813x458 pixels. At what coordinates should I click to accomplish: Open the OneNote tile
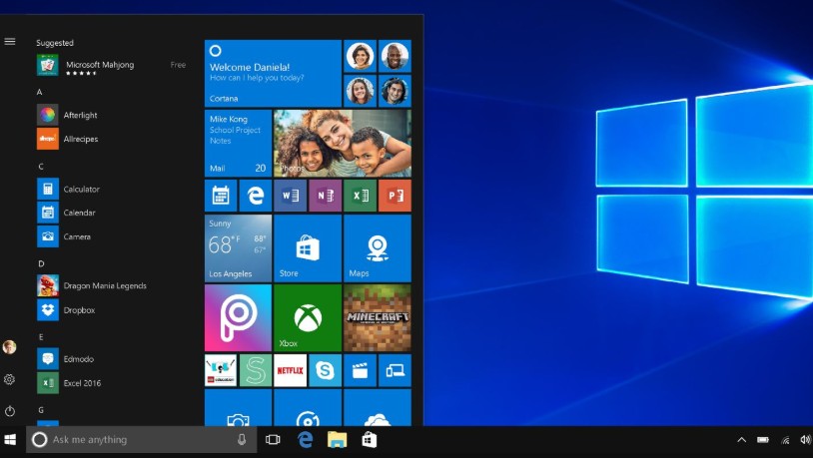(x=325, y=196)
